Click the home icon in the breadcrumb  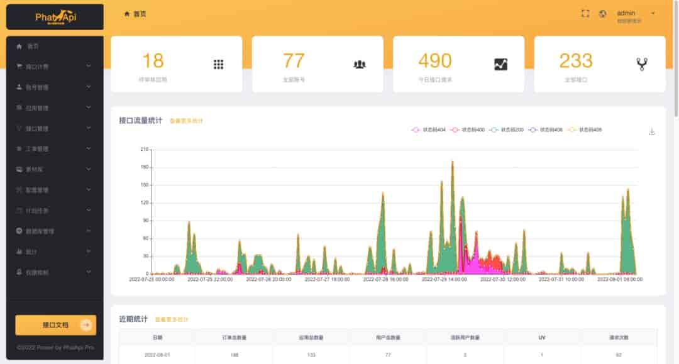[127, 14]
